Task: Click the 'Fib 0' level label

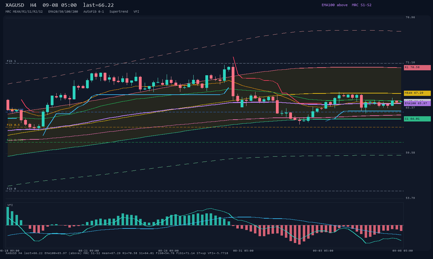Action: tap(11, 189)
